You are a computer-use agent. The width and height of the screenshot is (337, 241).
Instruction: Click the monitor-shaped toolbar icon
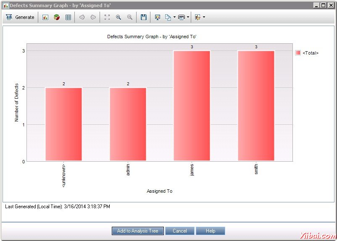[158, 17]
